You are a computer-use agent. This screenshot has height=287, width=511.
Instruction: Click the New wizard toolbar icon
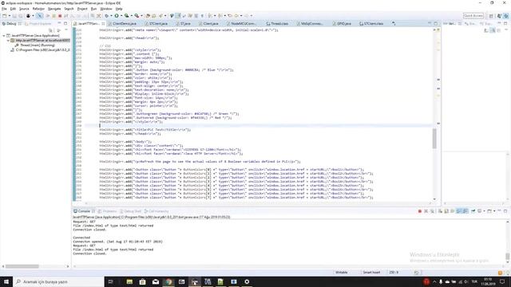point(5,16)
